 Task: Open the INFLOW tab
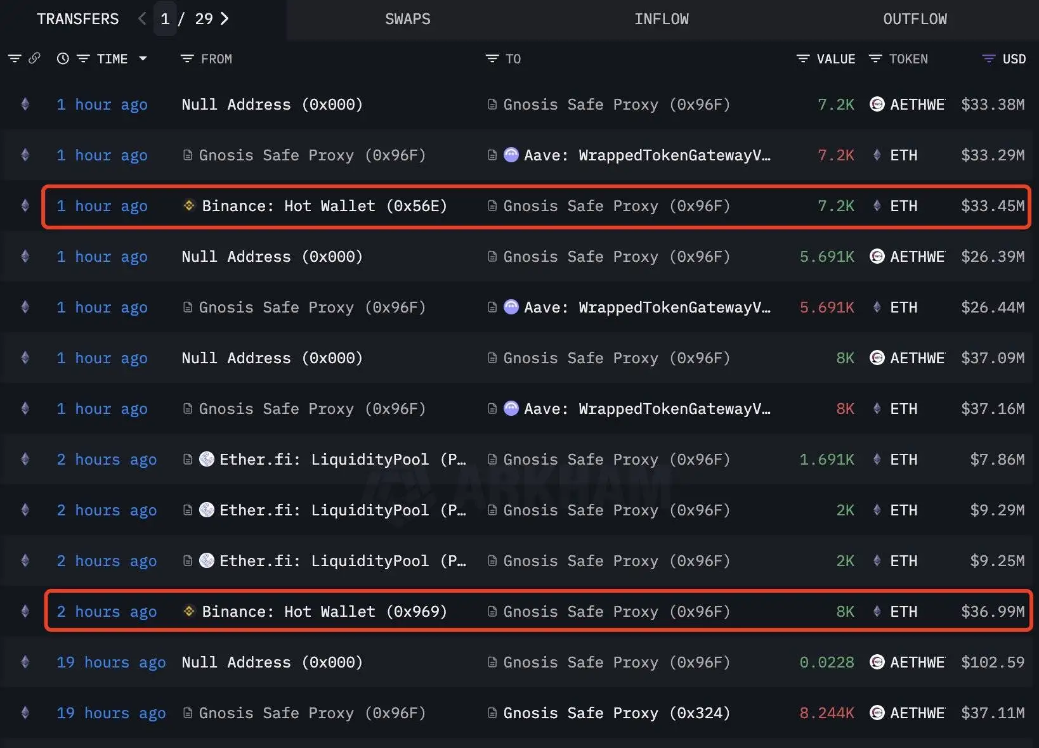[x=662, y=19]
